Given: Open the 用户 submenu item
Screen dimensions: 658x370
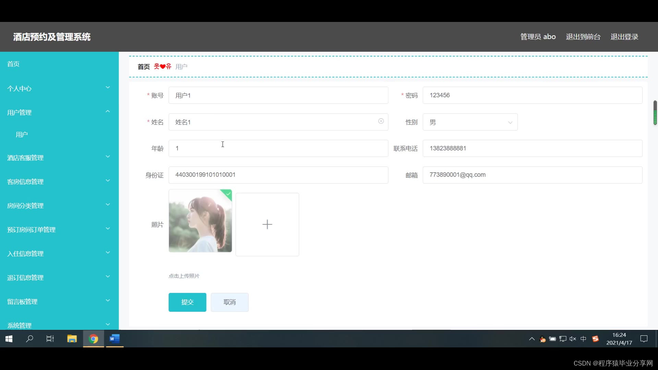Looking at the screenshot, I should click(22, 135).
